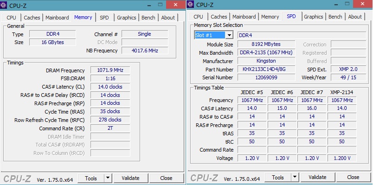The height and width of the screenshot is (185, 373).
Task: Click the empty DRAM Idle Timer field
Action: pyautogui.click(x=110, y=136)
